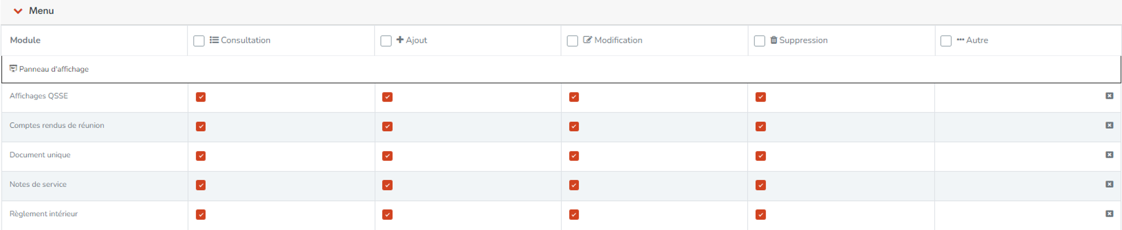Click the Module column header
1122x230 pixels.
tap(25, 40)
